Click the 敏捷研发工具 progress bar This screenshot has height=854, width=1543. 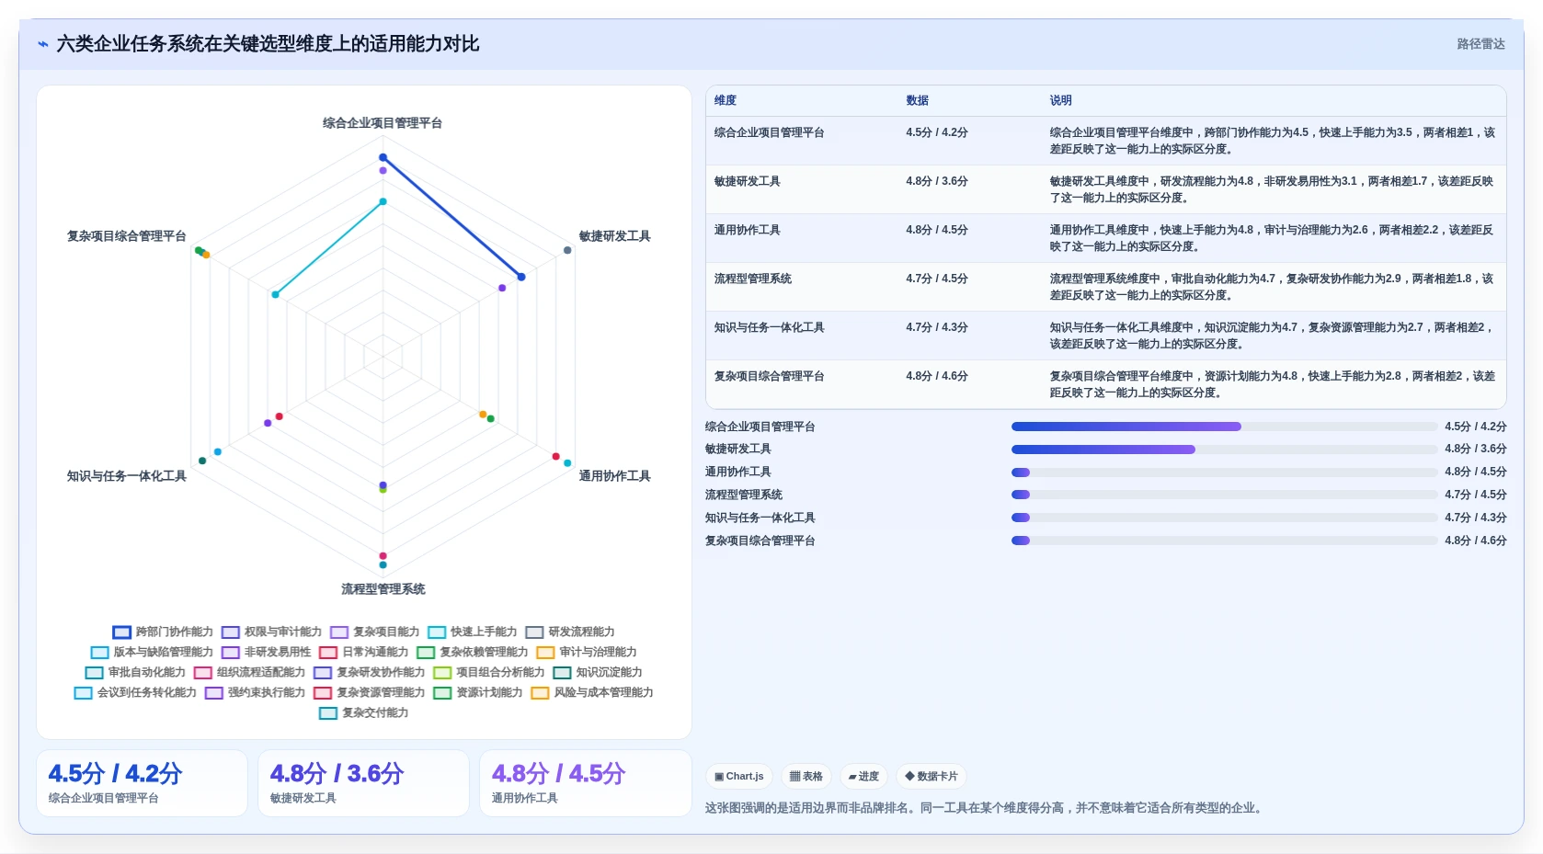tap(1224, 450)
